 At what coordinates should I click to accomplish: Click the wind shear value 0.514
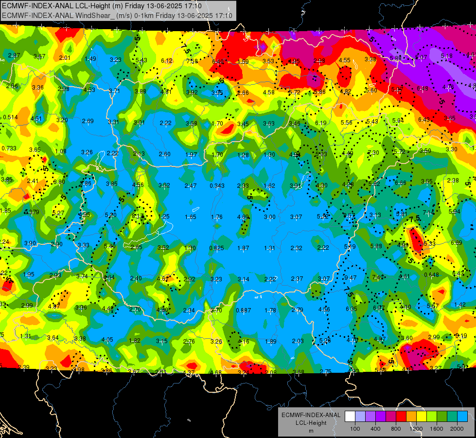coord(10,117)
